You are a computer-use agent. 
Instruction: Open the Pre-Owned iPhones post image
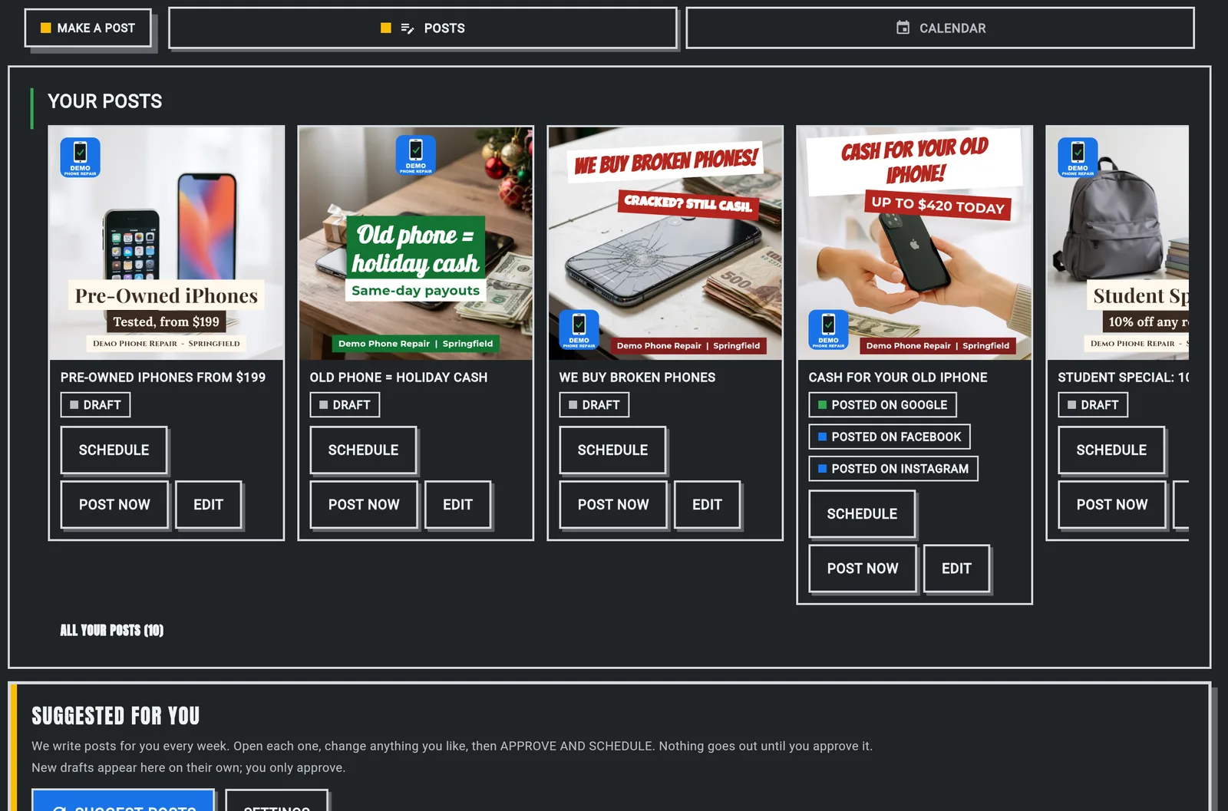click(x=167, y=243)
